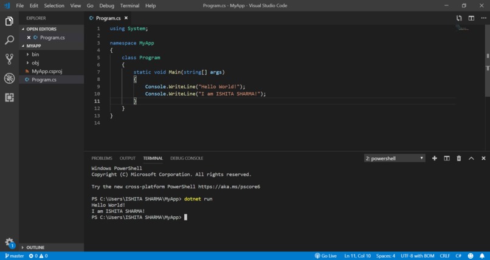Select the Terminal panel tab
Viewport: 490px width, 260px height.
pos(153,158)
